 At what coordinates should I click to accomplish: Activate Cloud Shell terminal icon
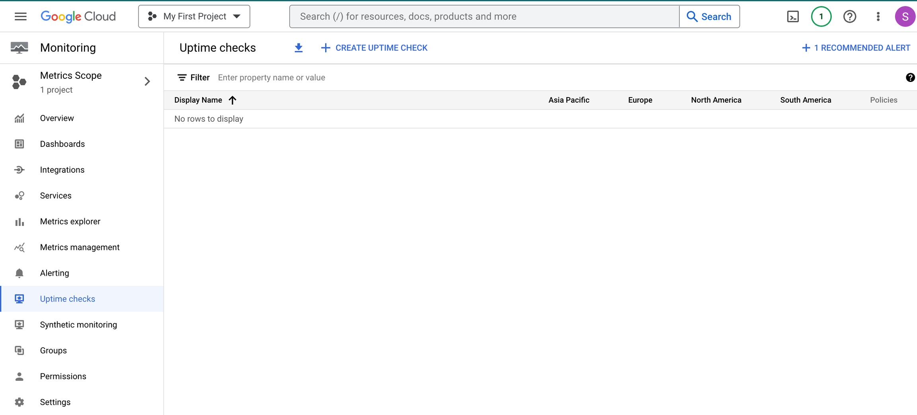click(792, 16)
